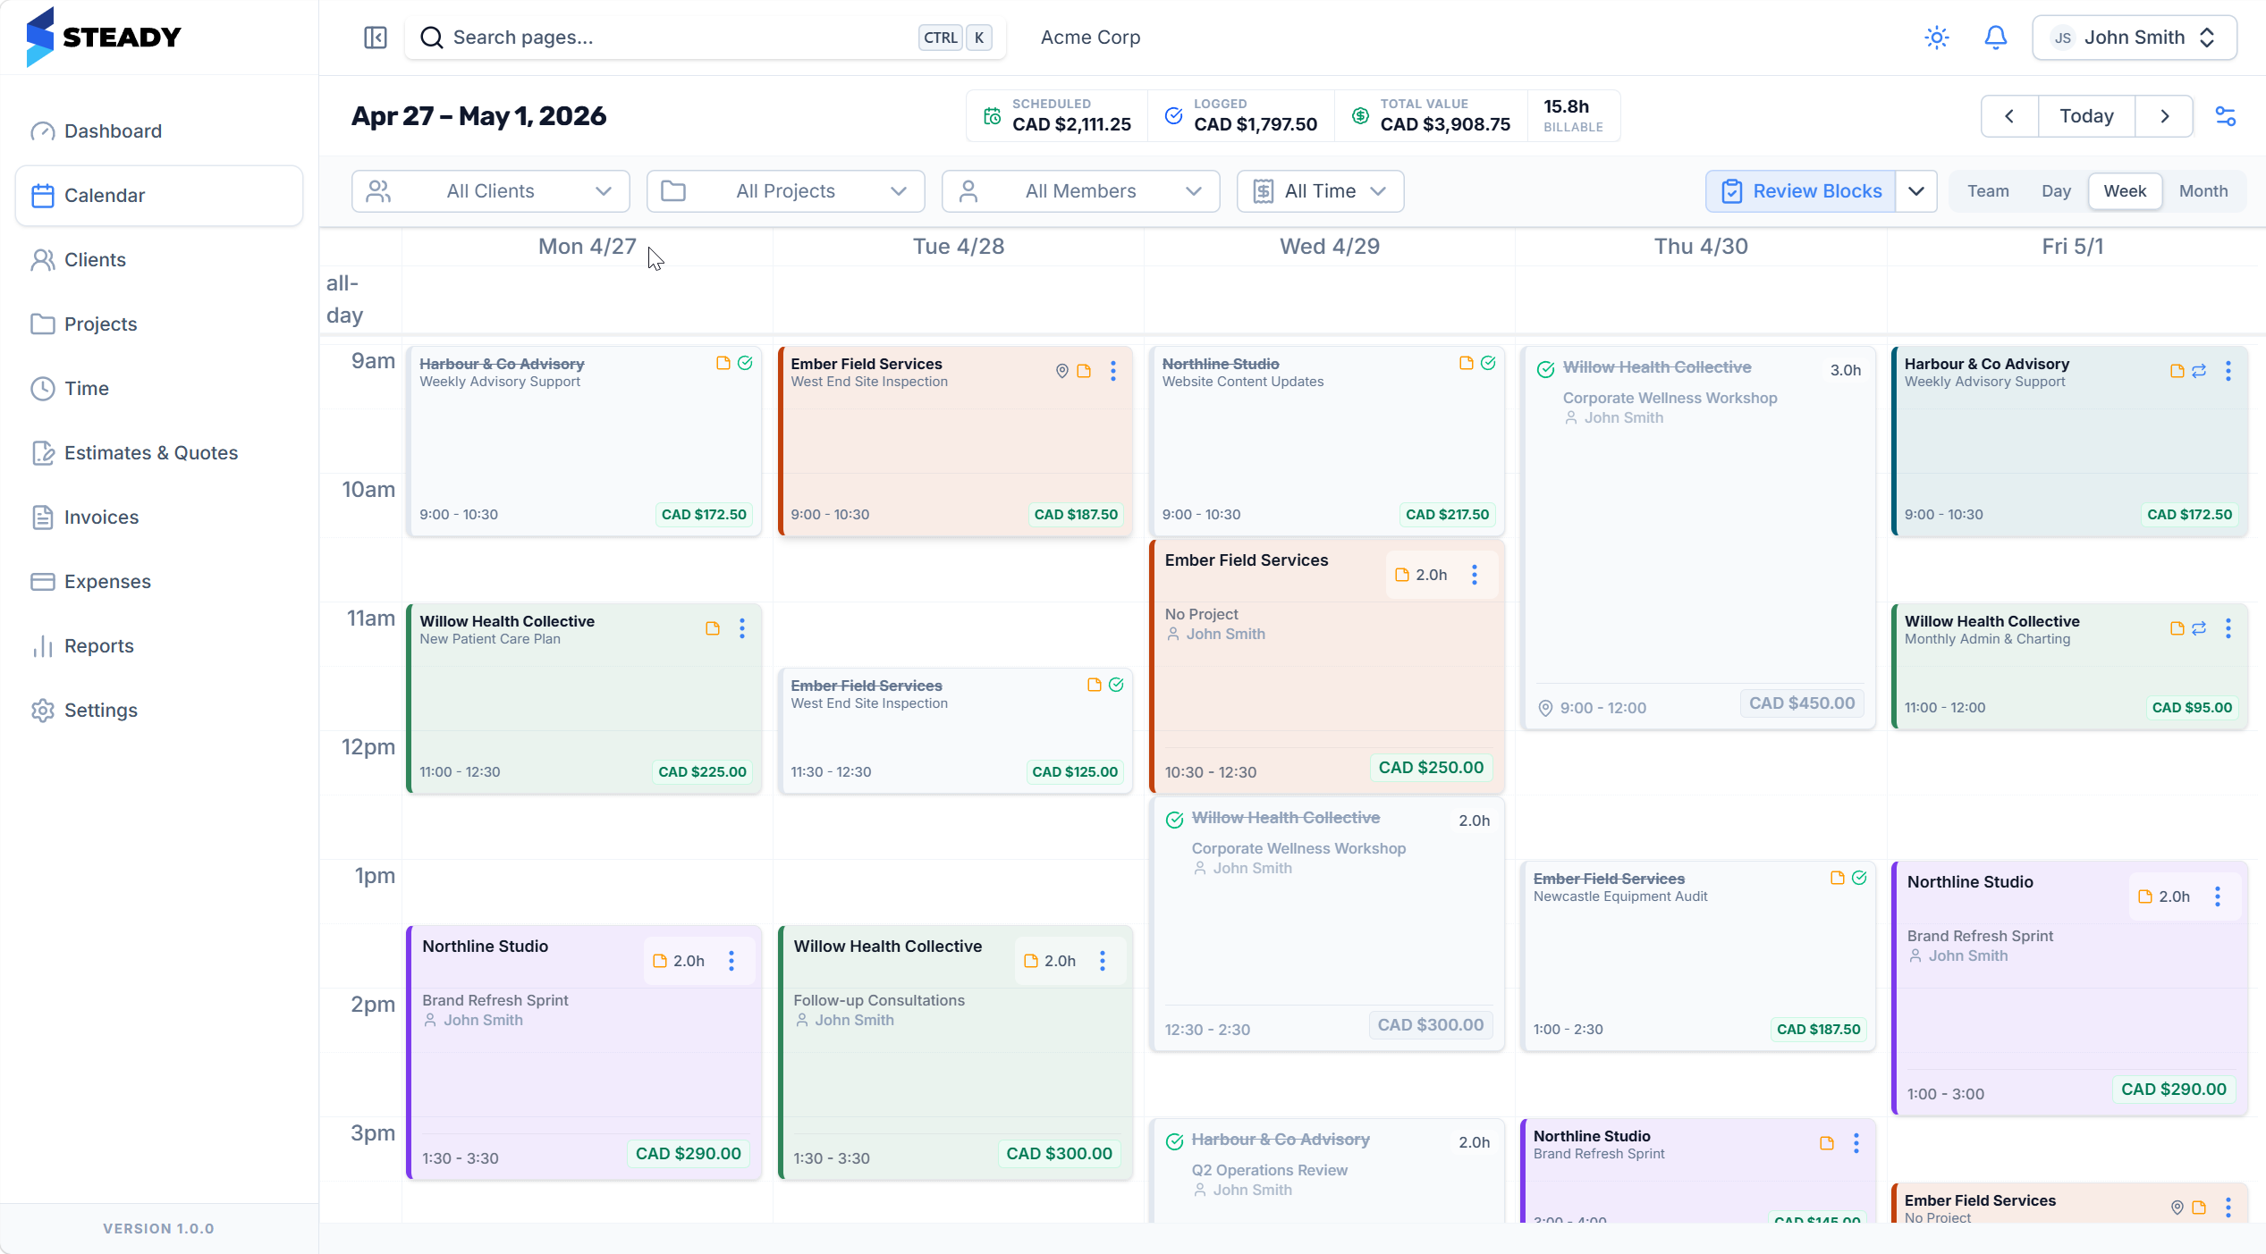This screenshot has width=2266, height=1254.
Task: Click the Search pages field
Action: (705, 38)
